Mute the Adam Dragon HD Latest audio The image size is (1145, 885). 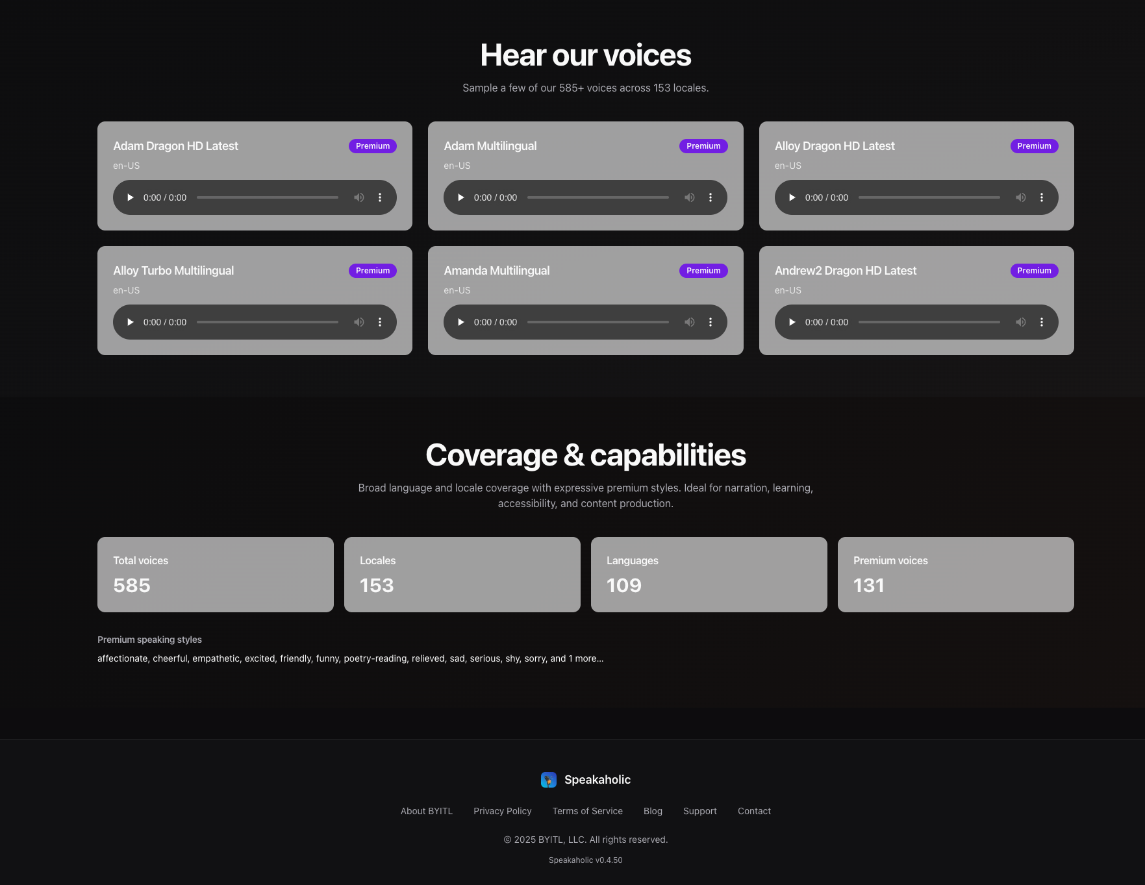[359, 197]
